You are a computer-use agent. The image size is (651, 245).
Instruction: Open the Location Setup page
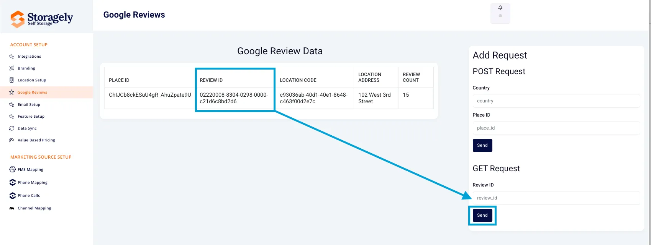(x=32, y=80)
